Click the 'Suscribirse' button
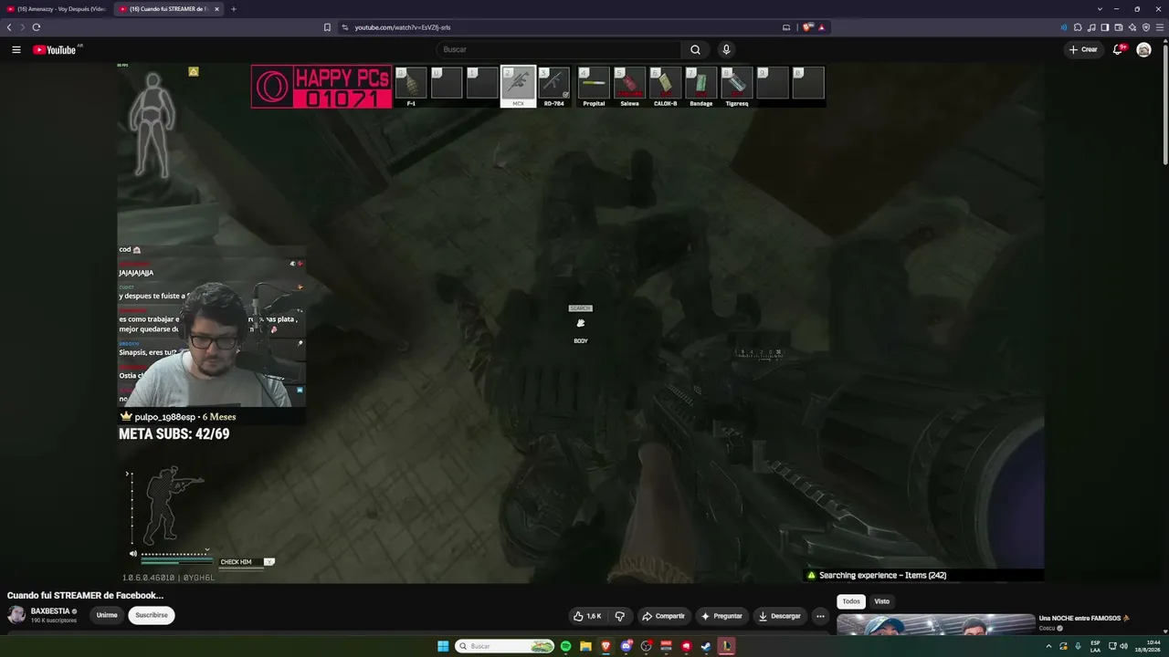This screenshot has width=1169, height=657. pos(152,615)
